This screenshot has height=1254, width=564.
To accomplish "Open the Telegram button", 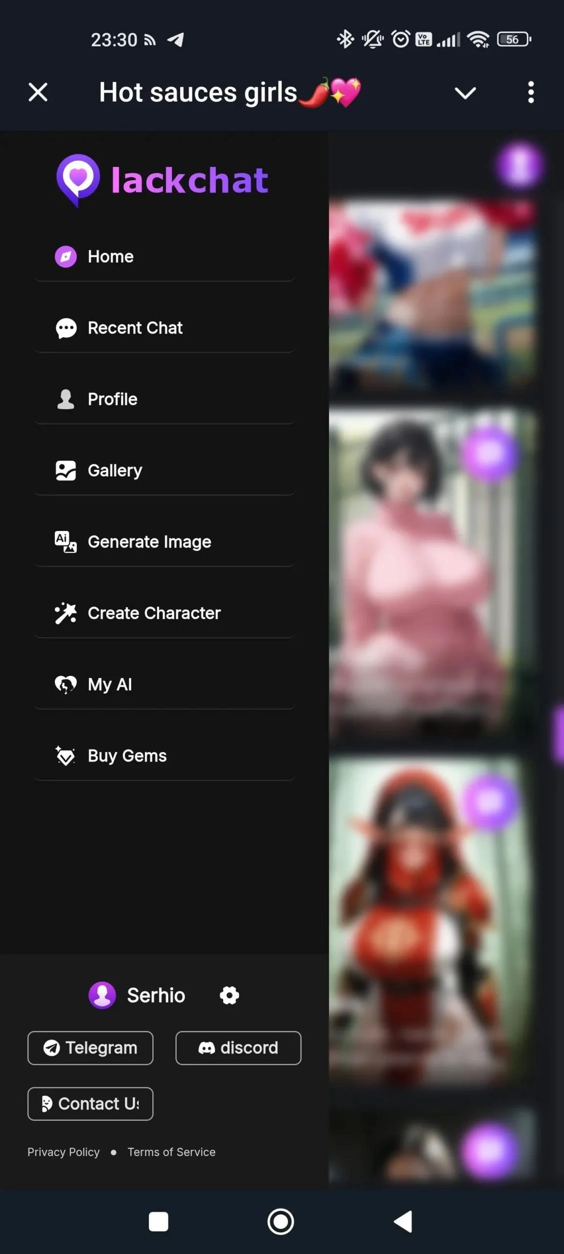I will point(91,1048).
